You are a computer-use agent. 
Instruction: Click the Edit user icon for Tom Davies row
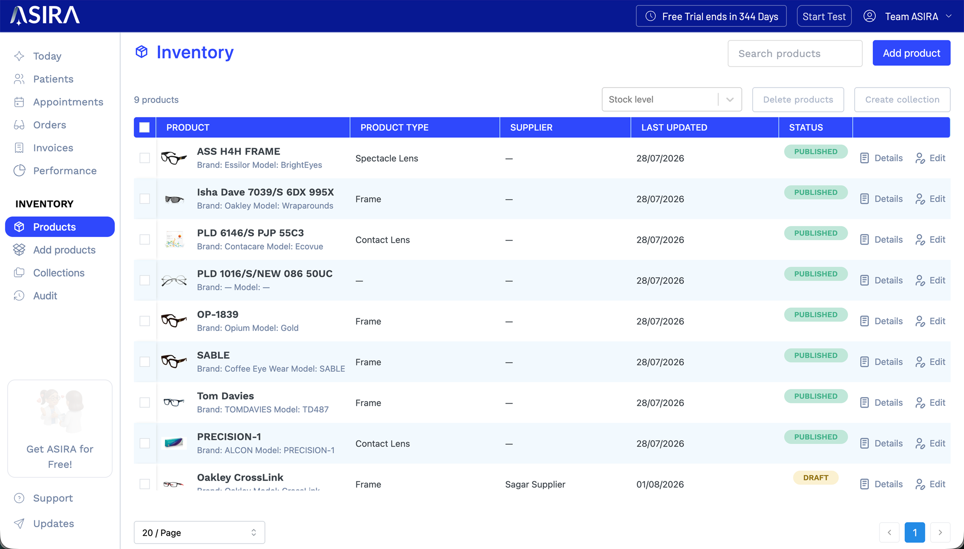[920, 402]
